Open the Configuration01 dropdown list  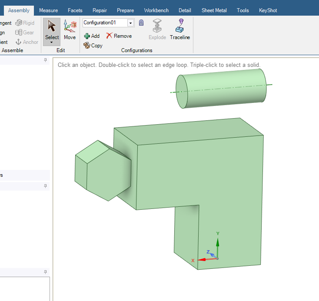point(130,23)
